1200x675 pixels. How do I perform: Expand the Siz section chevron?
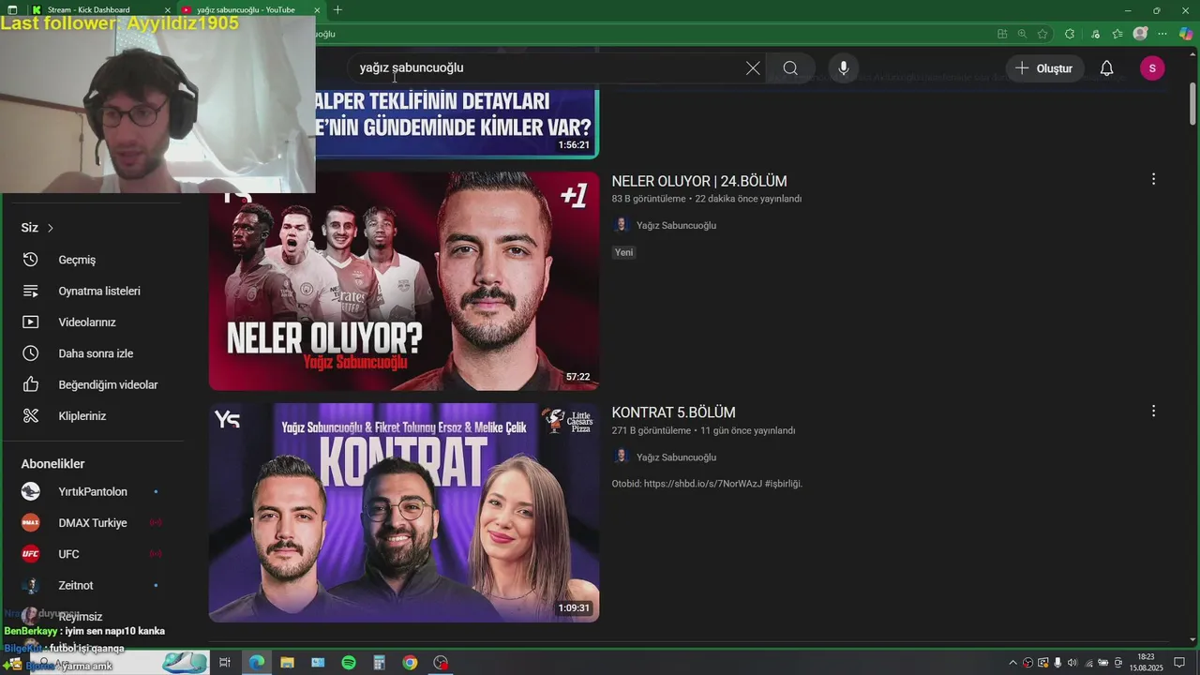coord(51,228)
